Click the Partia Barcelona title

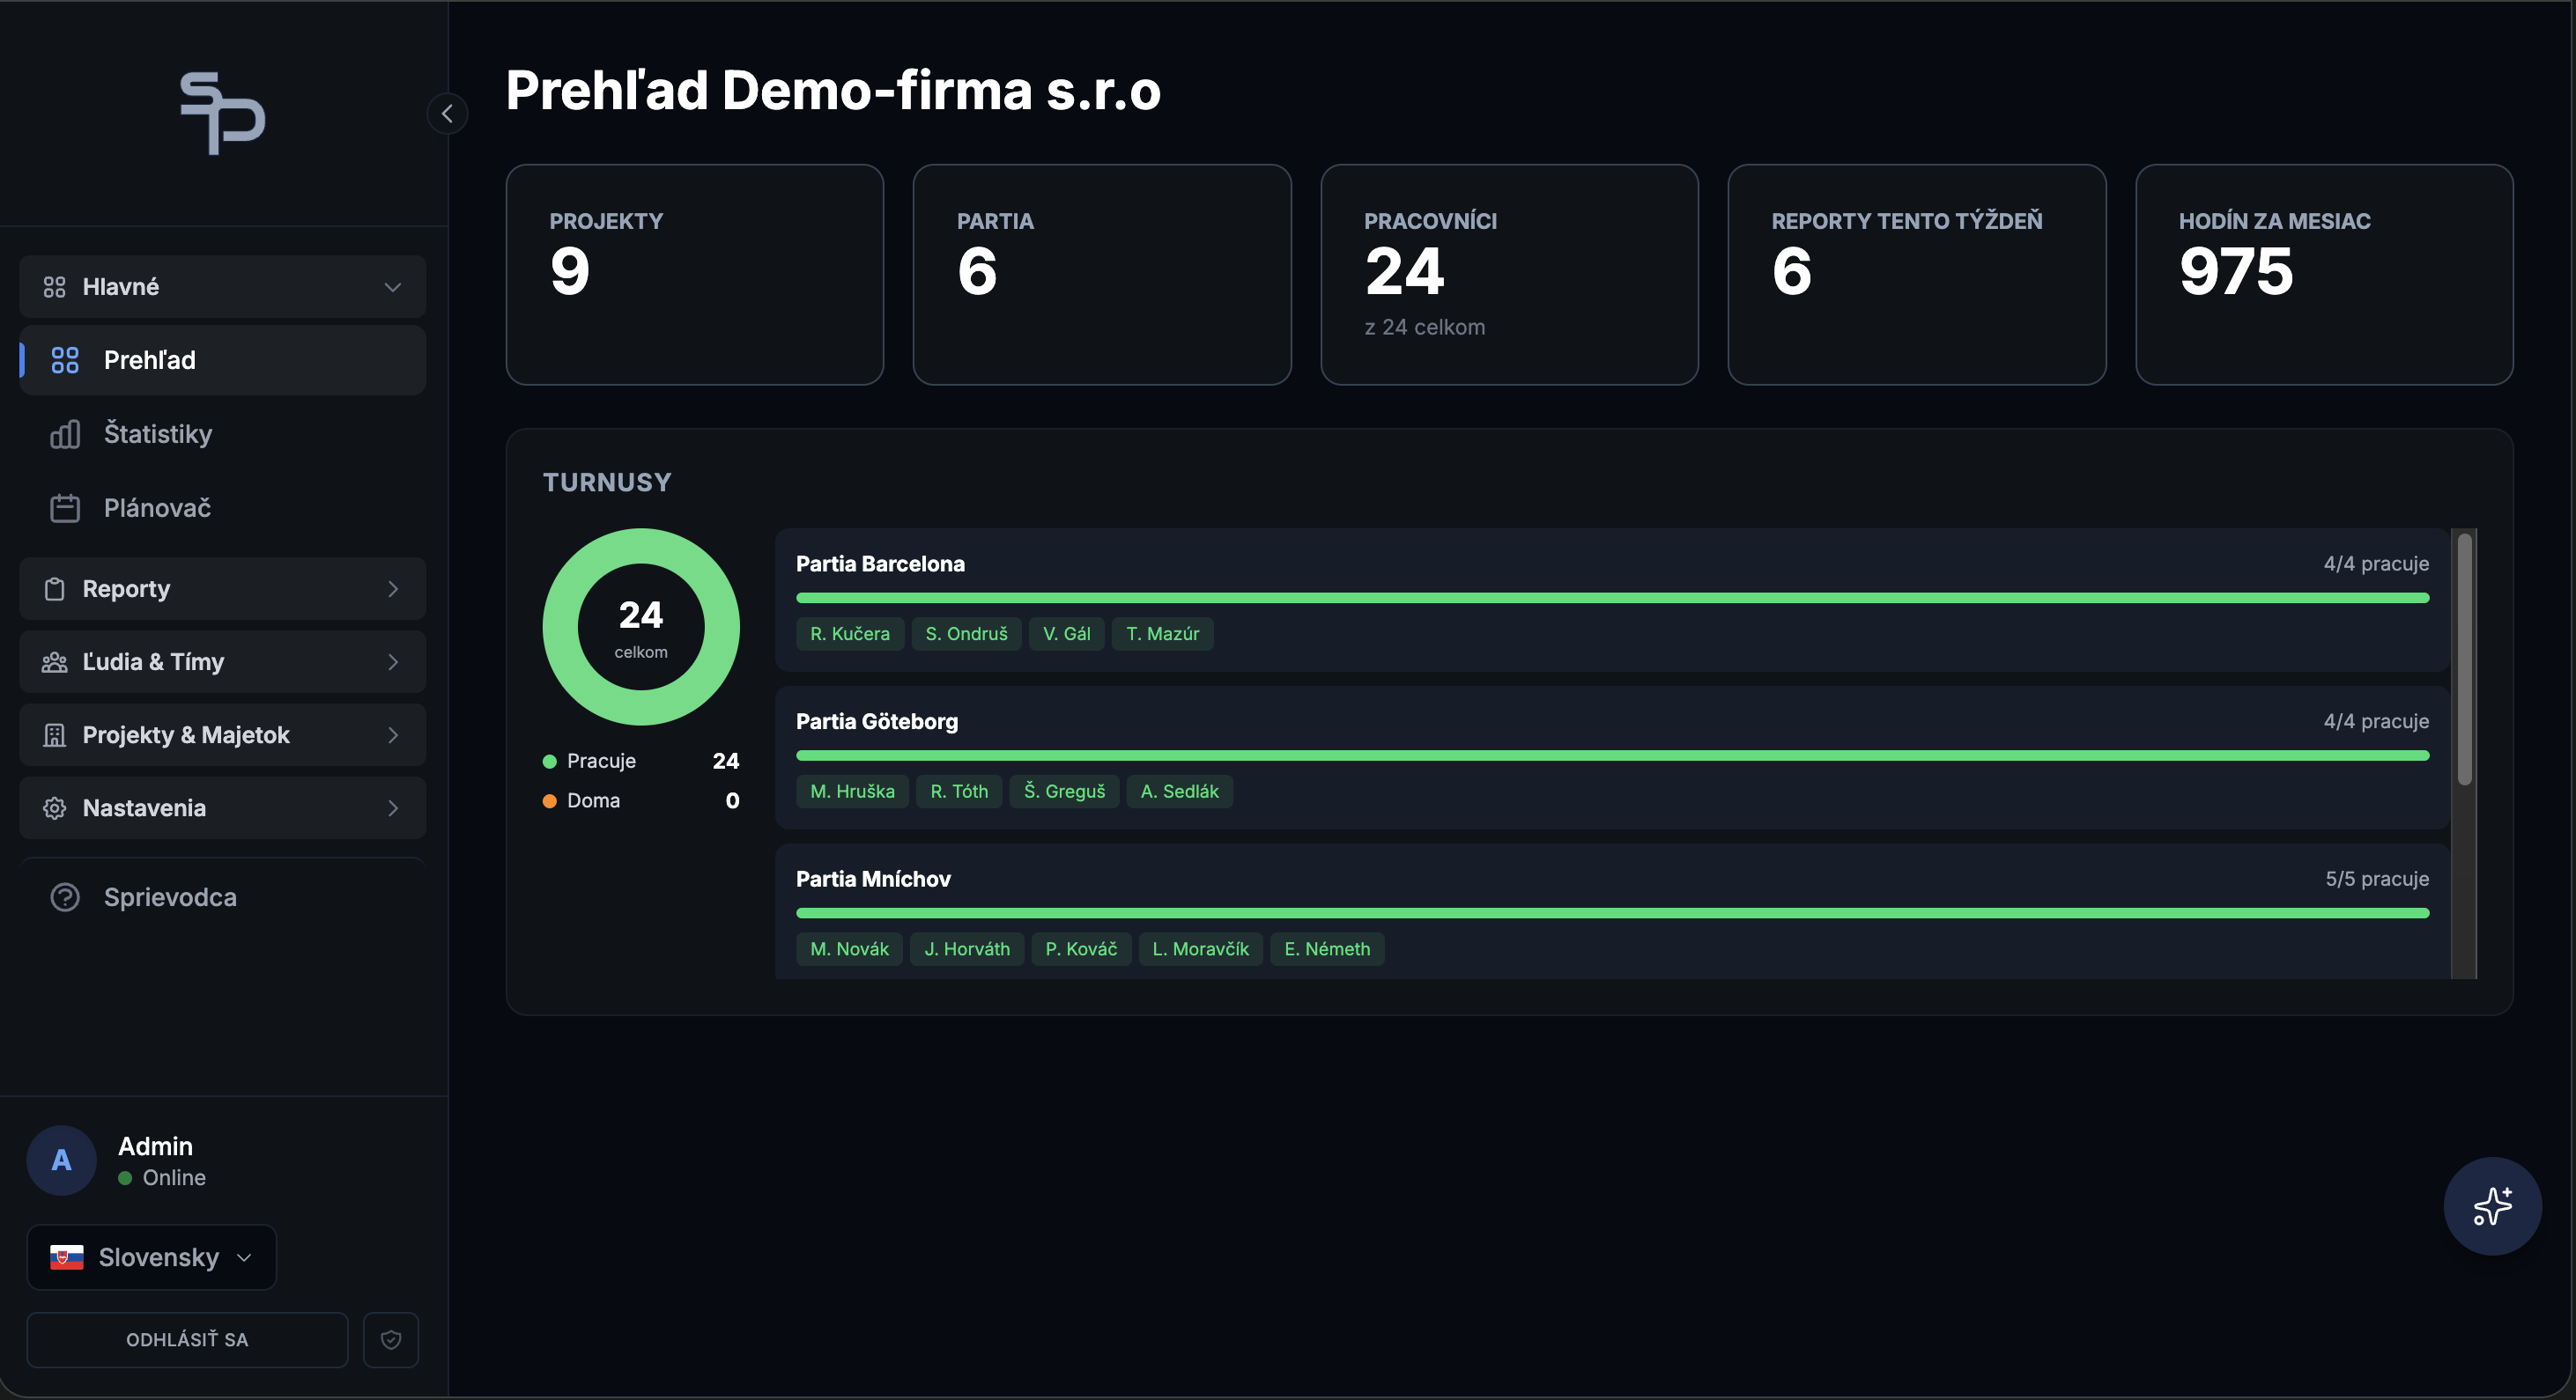click(880, 564)
